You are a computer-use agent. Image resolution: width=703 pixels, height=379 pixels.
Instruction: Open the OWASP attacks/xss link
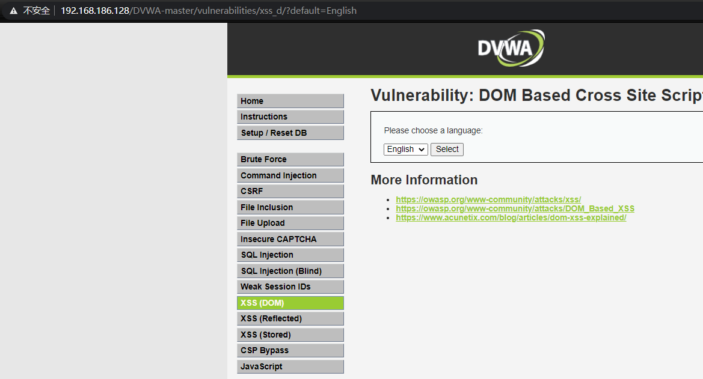(488, 199)
